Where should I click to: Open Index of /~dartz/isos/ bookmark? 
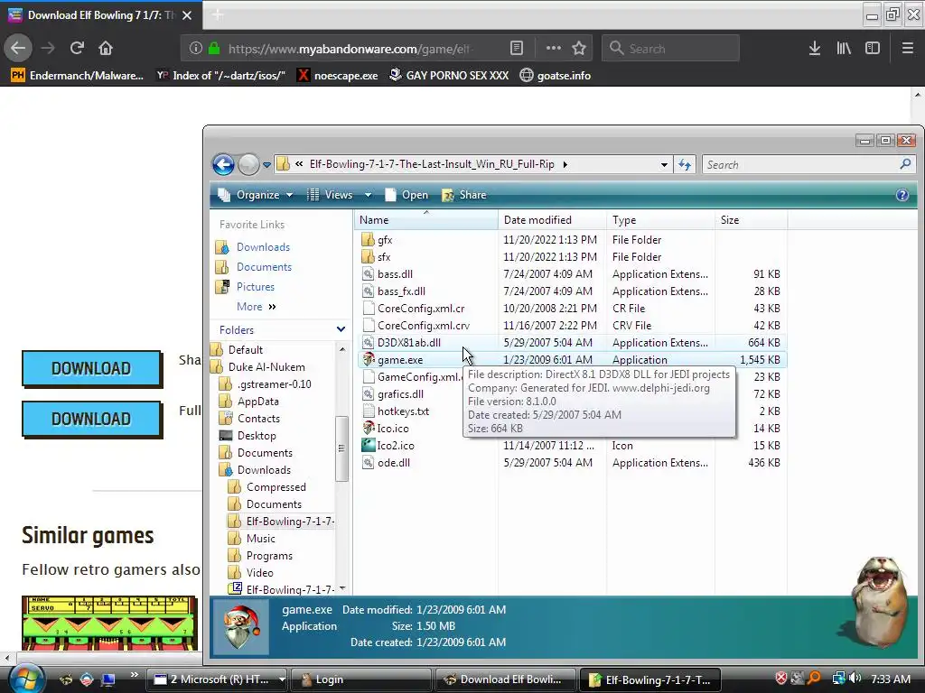(x=220, y=76)
